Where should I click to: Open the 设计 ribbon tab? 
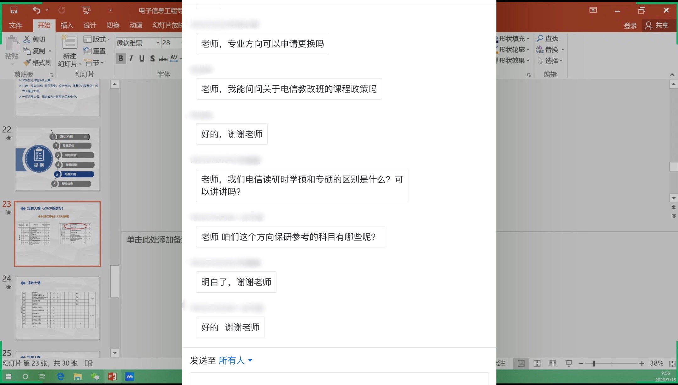(90, 25)
